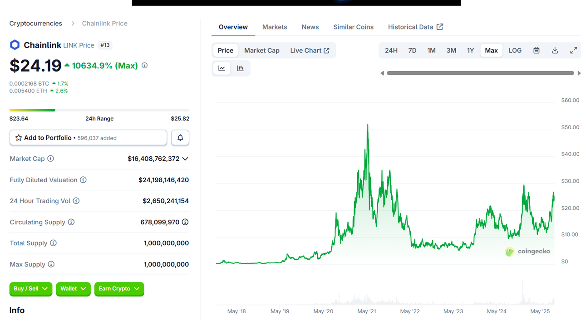Open the Overview tab
The image size is (581, 320).
point(233,27)
